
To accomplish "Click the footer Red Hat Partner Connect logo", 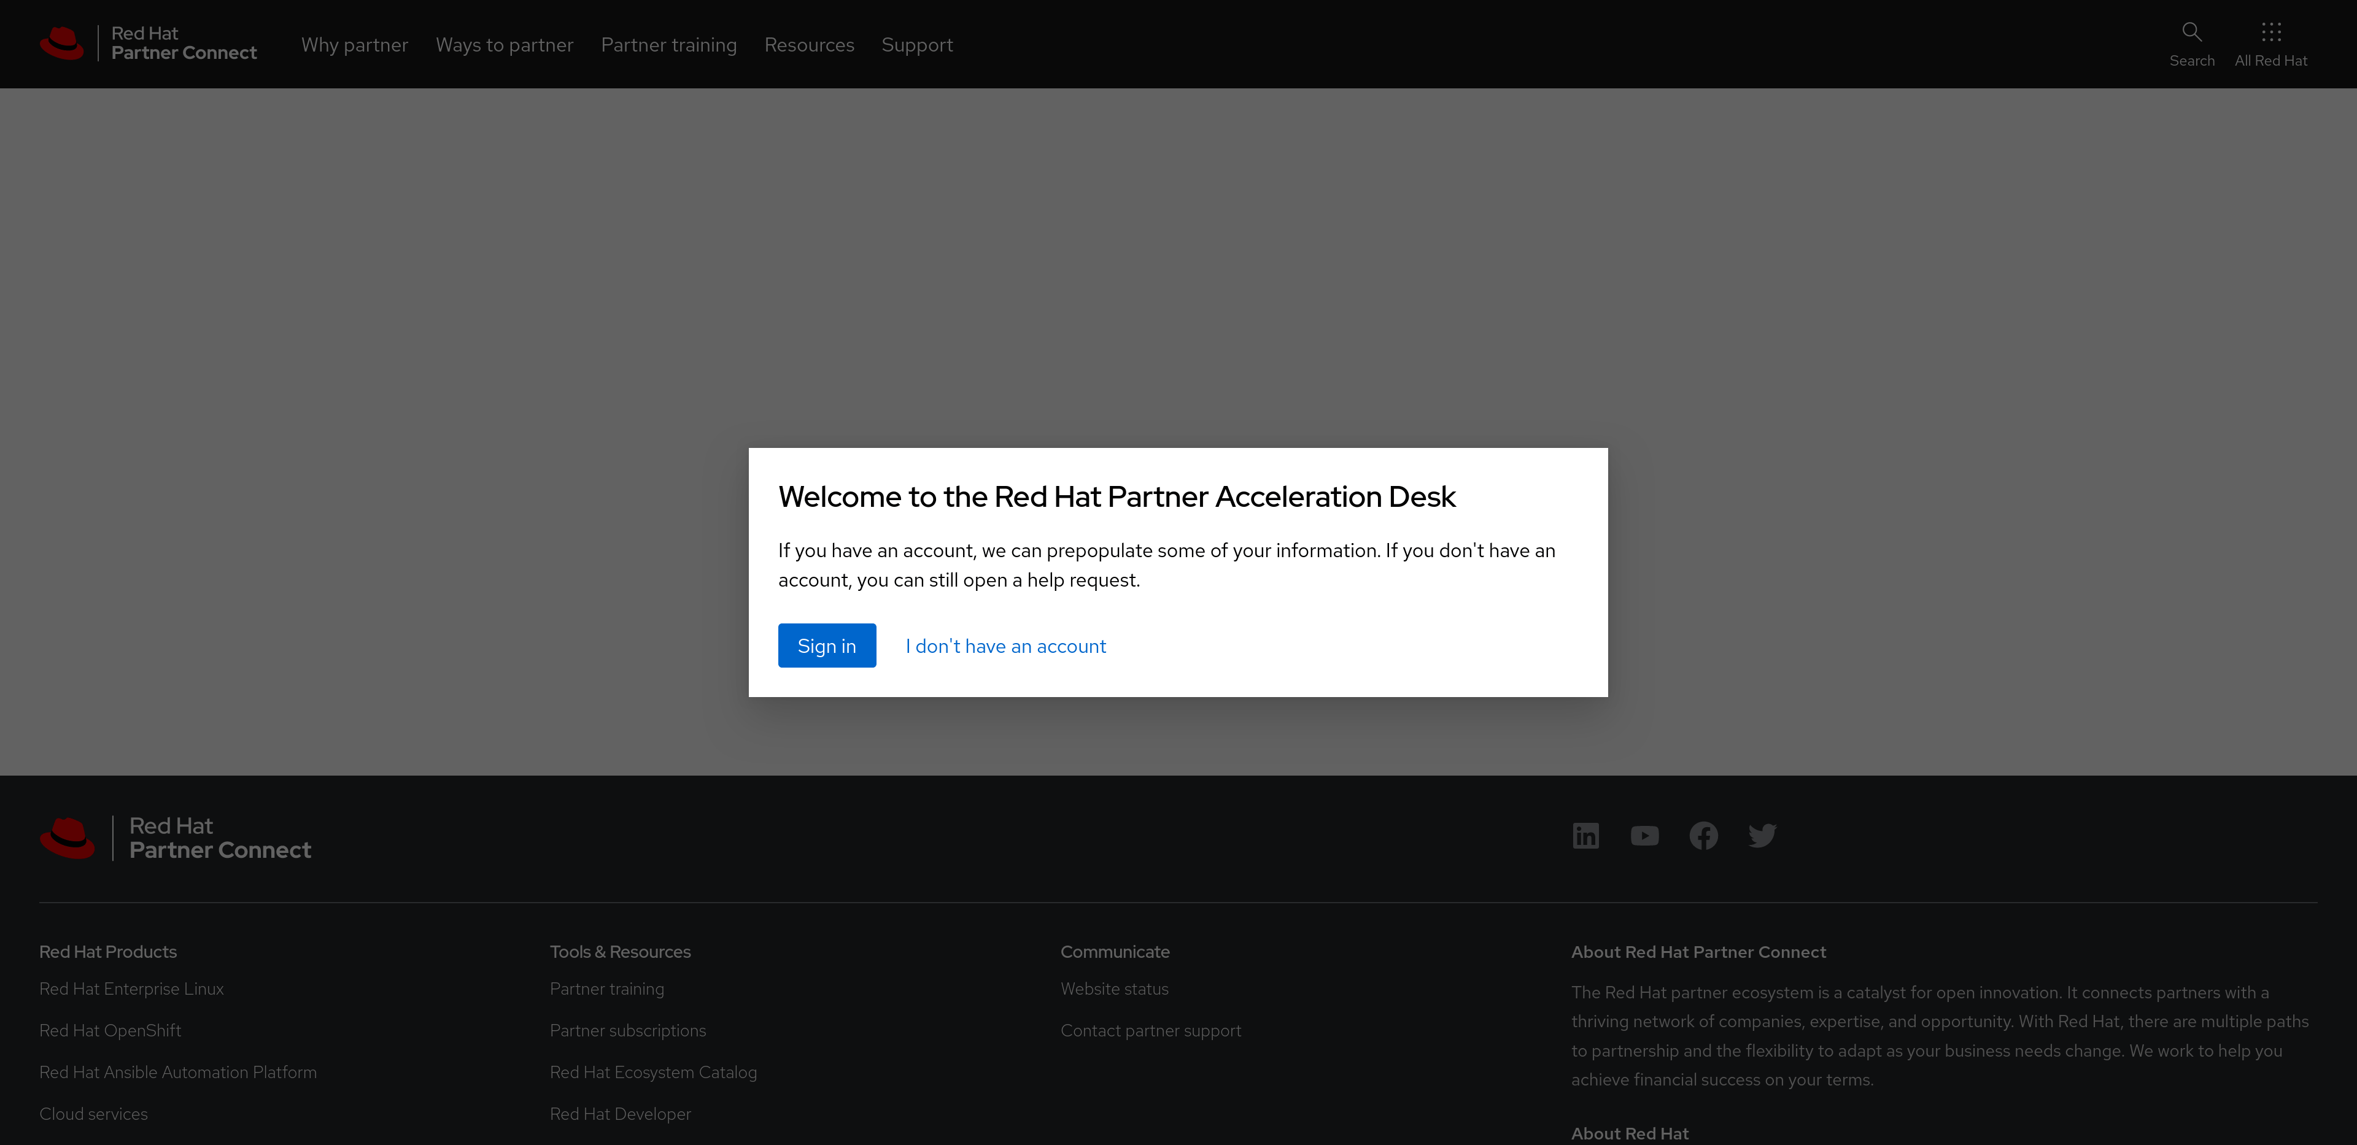I will (x=176, y=838).
